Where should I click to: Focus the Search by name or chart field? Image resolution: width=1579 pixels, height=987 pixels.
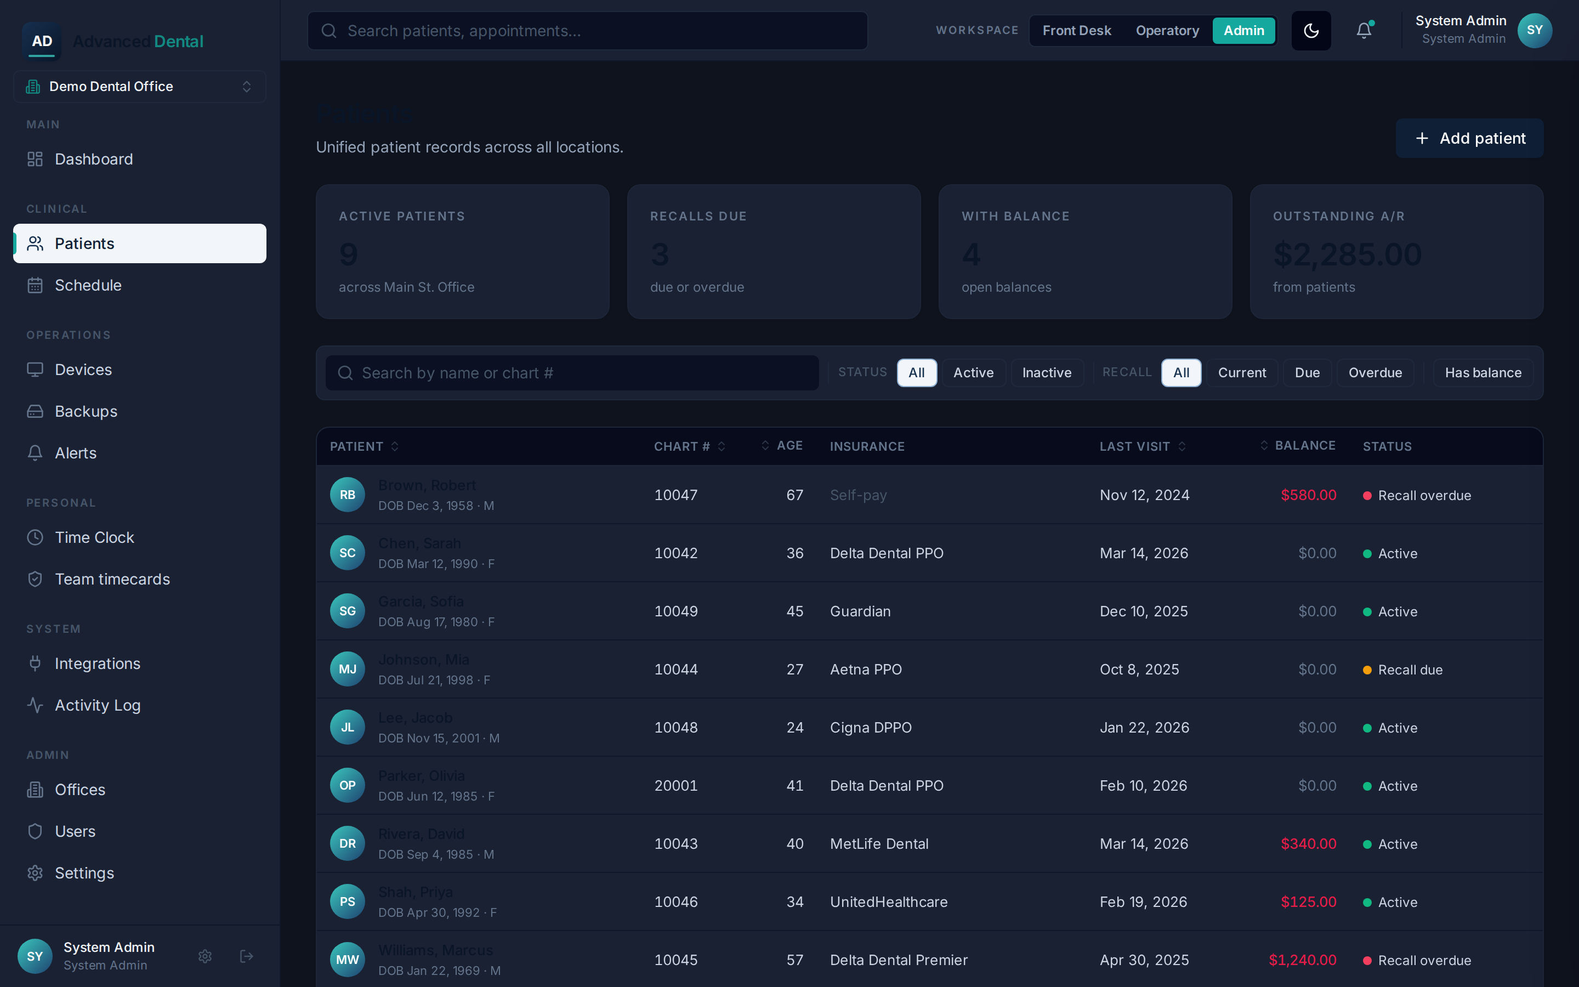[x=572, y=373]
